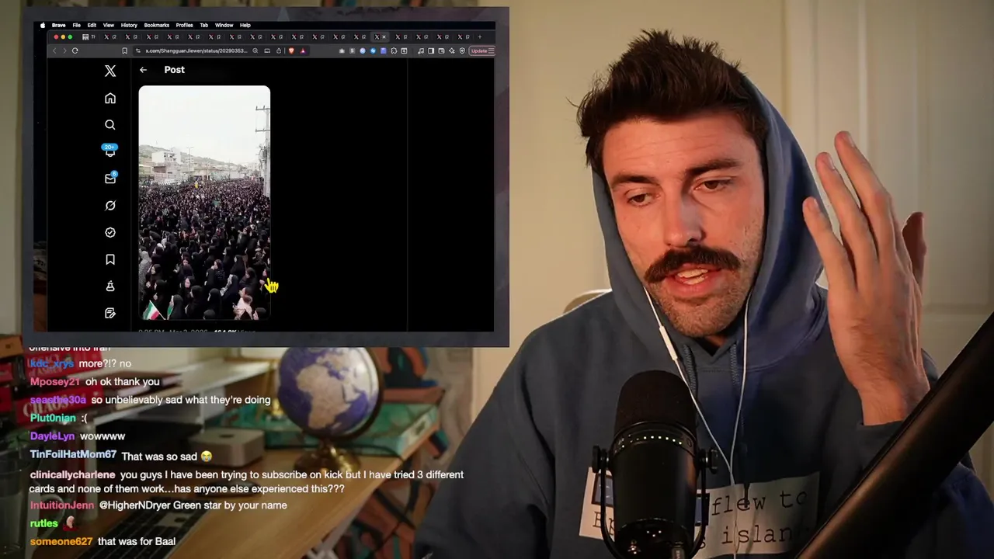Close the active X tab
Viewport: 994px width, 559px height.
click(x=384, y=36)
